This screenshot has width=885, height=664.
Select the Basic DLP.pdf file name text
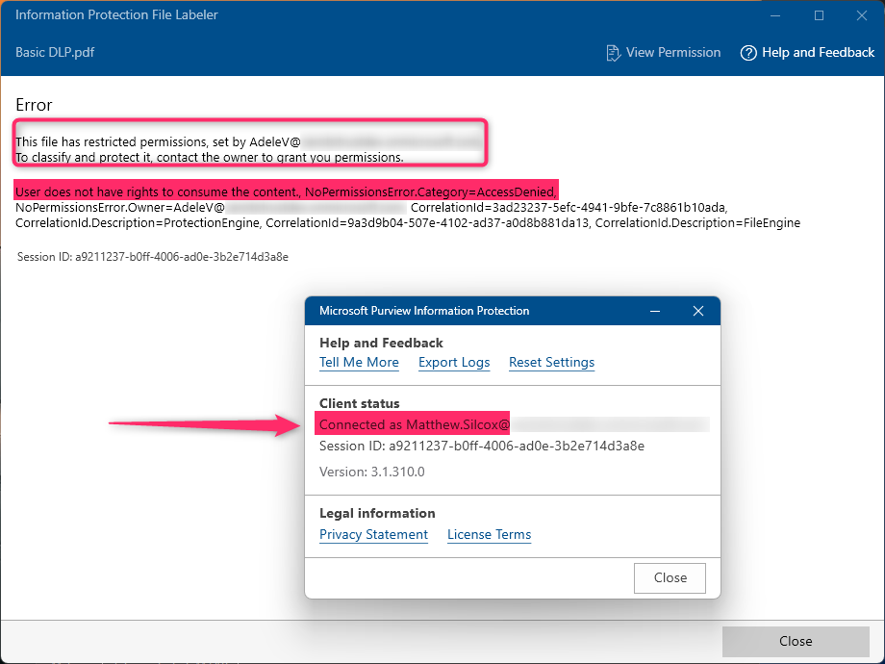tap(55, 53)
